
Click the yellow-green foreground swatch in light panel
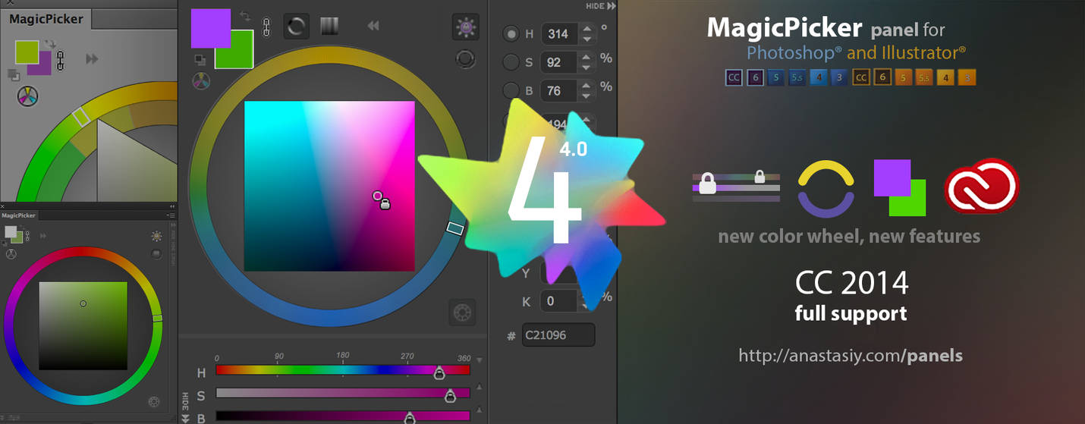click(27, 52)
